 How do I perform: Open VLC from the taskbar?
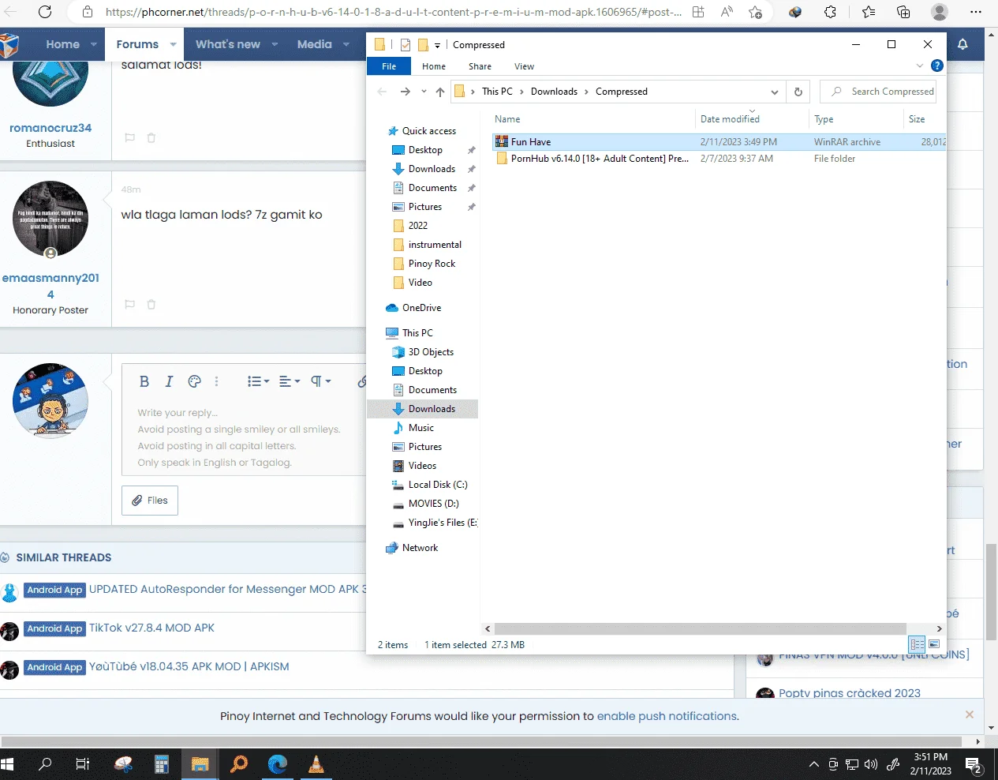coord(316,763)
